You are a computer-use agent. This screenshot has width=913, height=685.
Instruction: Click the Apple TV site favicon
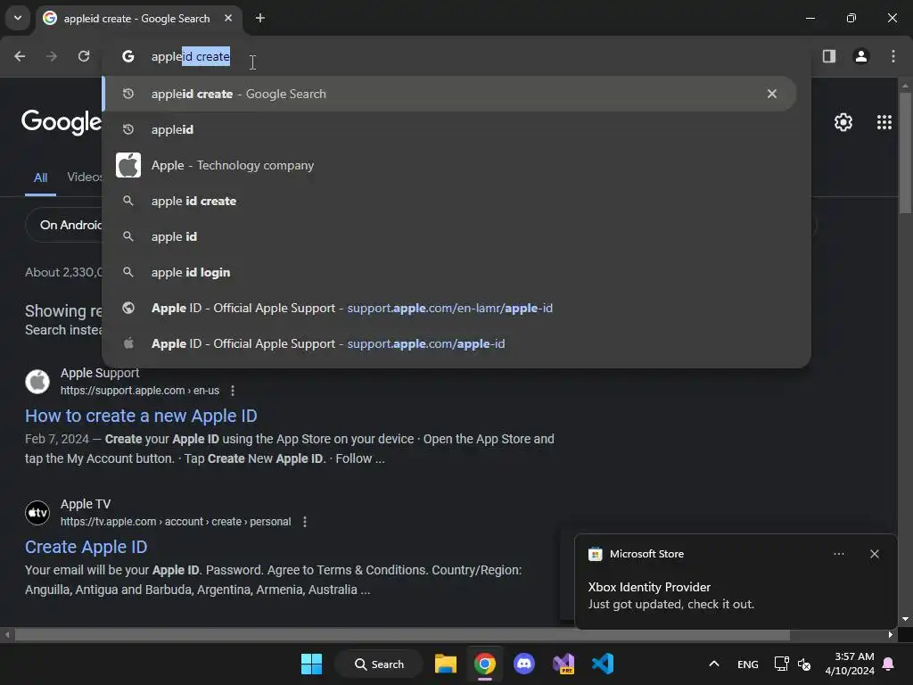(x=37, y=513)
